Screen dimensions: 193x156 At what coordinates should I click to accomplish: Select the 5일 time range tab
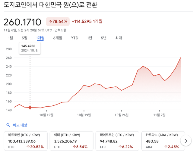pyautogui.click(x=24, y=38)
